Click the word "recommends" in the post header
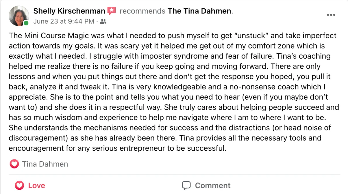The width and height of the screenshot is (348, 194). (x=142, y=11)
